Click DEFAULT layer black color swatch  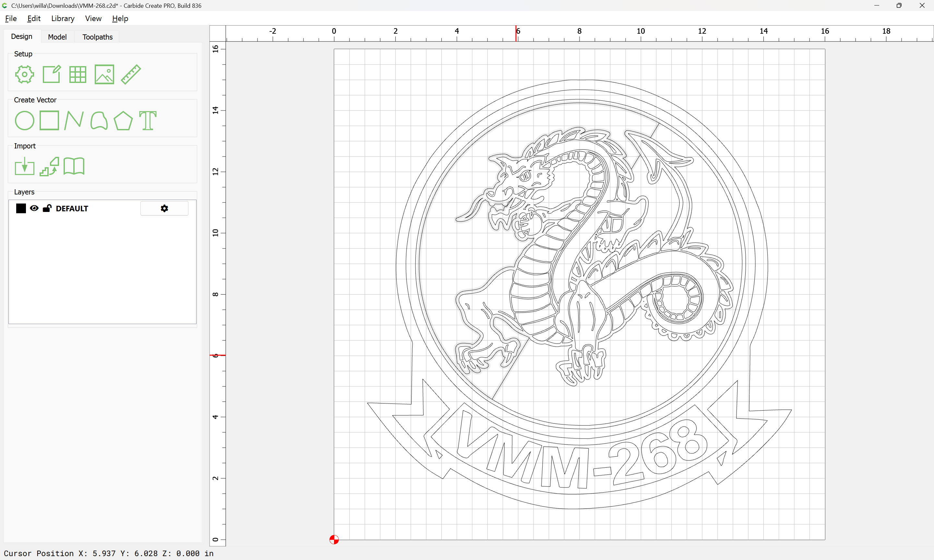pos(21,208)
